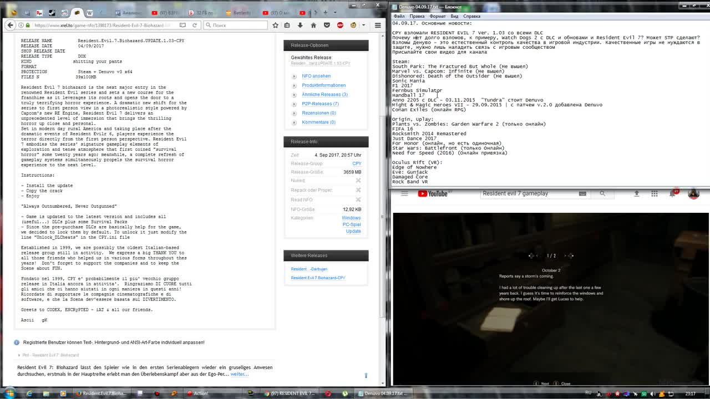Open the Firefox bookmarks library icon

click(287, 25)
